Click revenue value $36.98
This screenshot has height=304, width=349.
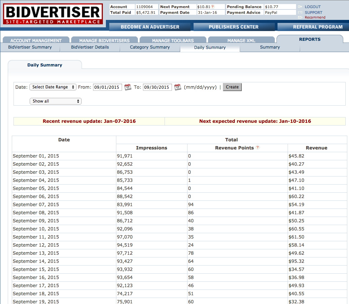pos(296,277)
